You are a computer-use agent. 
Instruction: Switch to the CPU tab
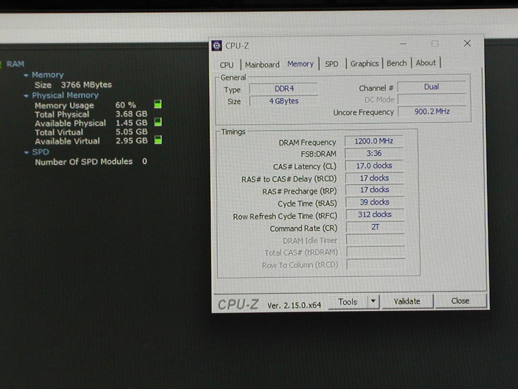(x=226, y=65)
